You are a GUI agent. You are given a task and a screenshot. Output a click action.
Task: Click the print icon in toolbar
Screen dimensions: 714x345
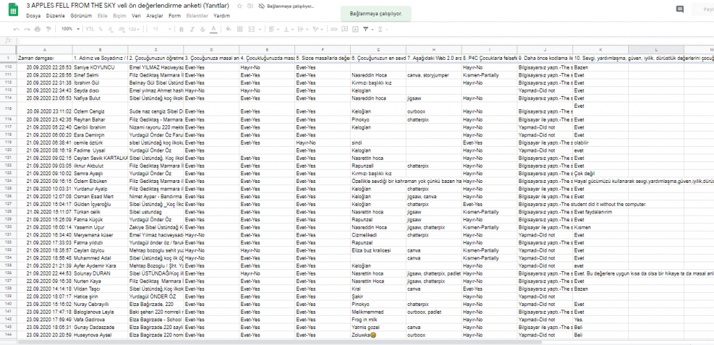click(37, 29)
